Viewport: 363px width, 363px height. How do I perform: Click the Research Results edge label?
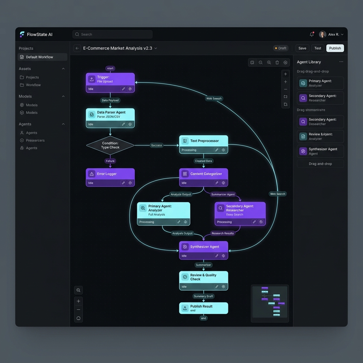[223, 233]
